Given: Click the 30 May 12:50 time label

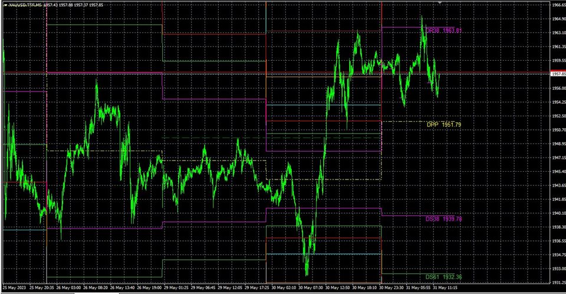Looking at the screenshot, I should (337, 288).
